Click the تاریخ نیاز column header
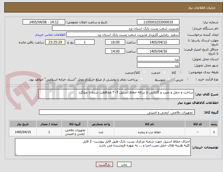 pyautogui.click(x=23, y=124)
